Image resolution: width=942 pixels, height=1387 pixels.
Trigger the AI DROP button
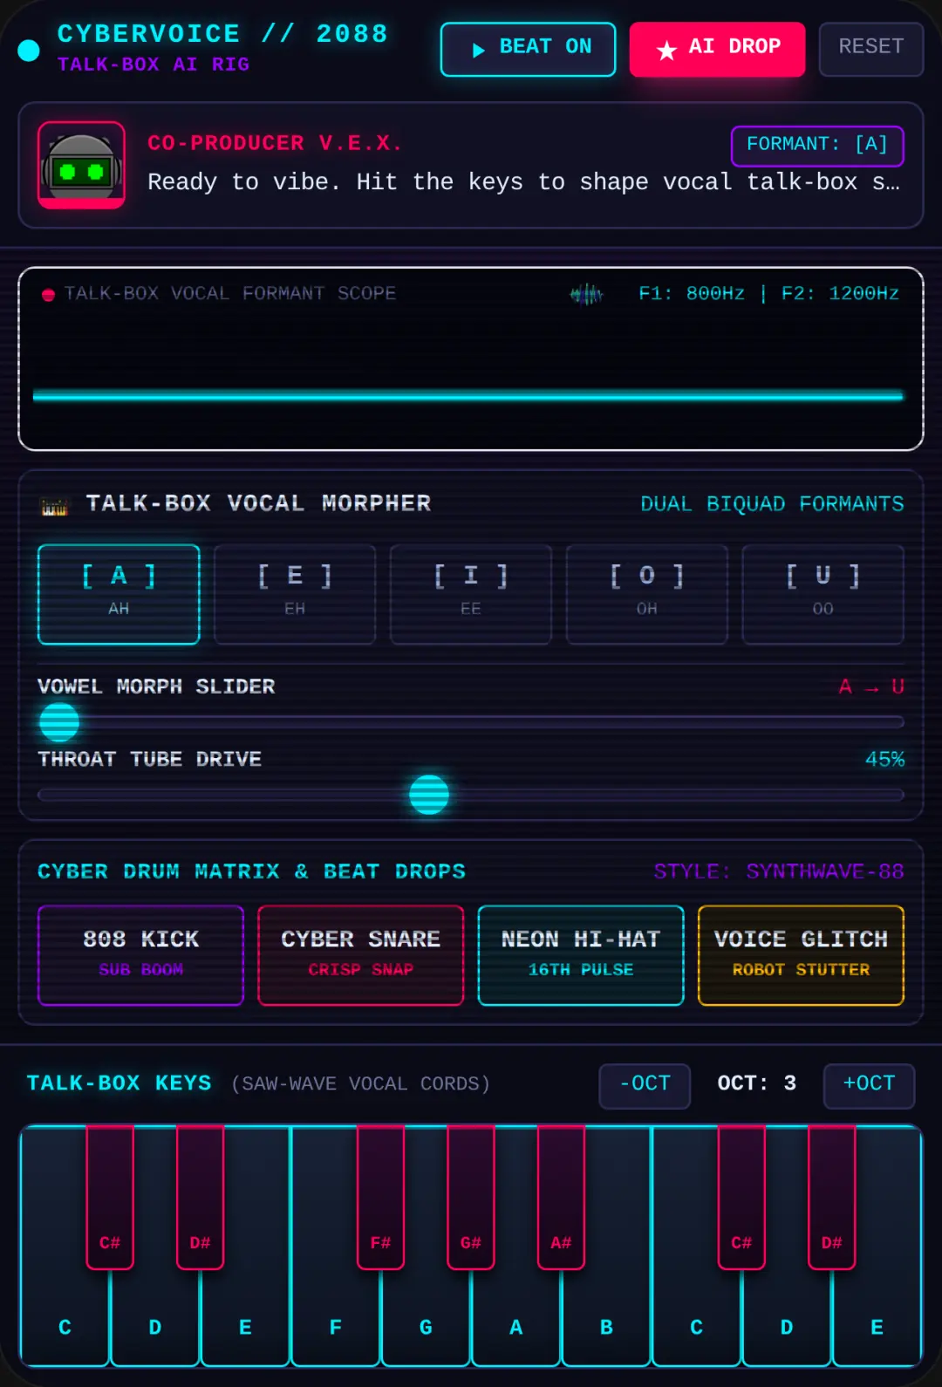[x=717, y=49]
